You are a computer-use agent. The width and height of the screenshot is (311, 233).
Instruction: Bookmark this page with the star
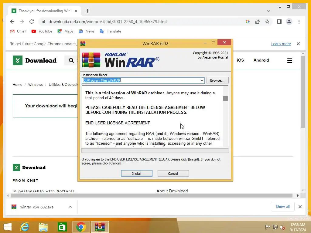(267, 22)
